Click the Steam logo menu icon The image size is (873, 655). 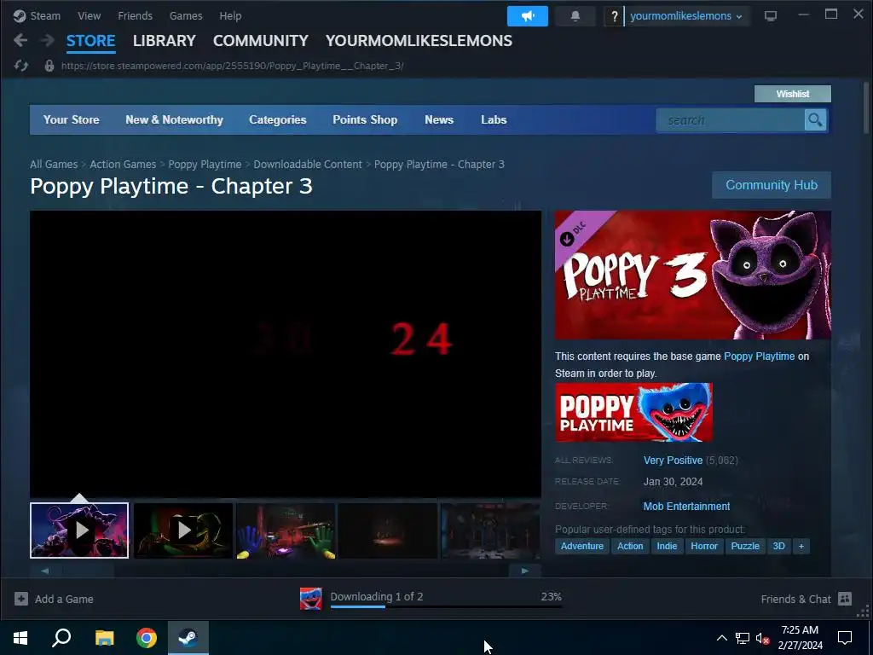click(x=20, y=16)
